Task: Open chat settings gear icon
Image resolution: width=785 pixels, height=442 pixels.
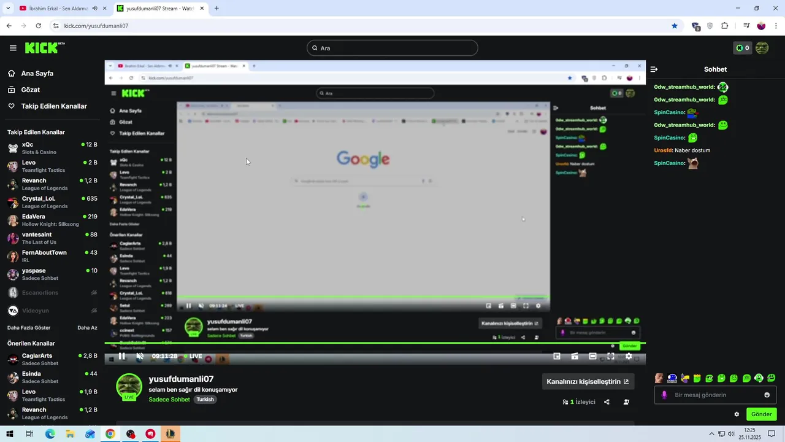Action: point(737,414)
